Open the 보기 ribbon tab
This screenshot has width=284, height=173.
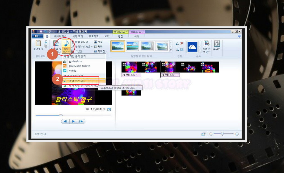[107, 36]
